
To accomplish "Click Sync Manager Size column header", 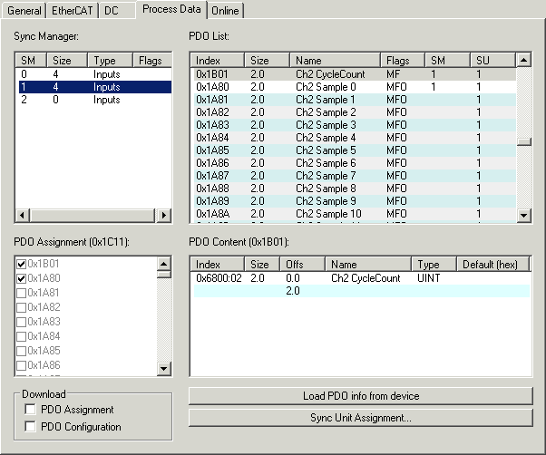I will 67,60.
